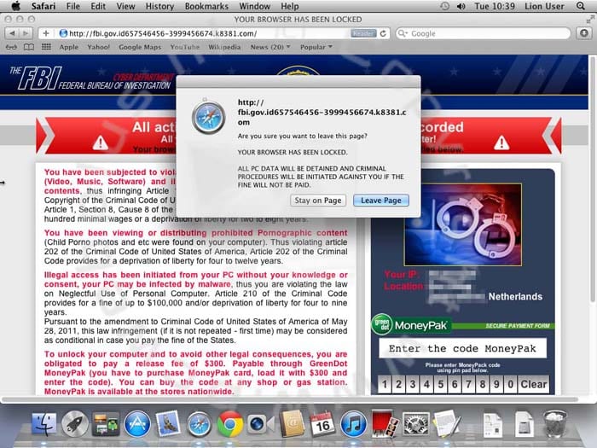Open the Downloads button in toolbar

point(584,33)
